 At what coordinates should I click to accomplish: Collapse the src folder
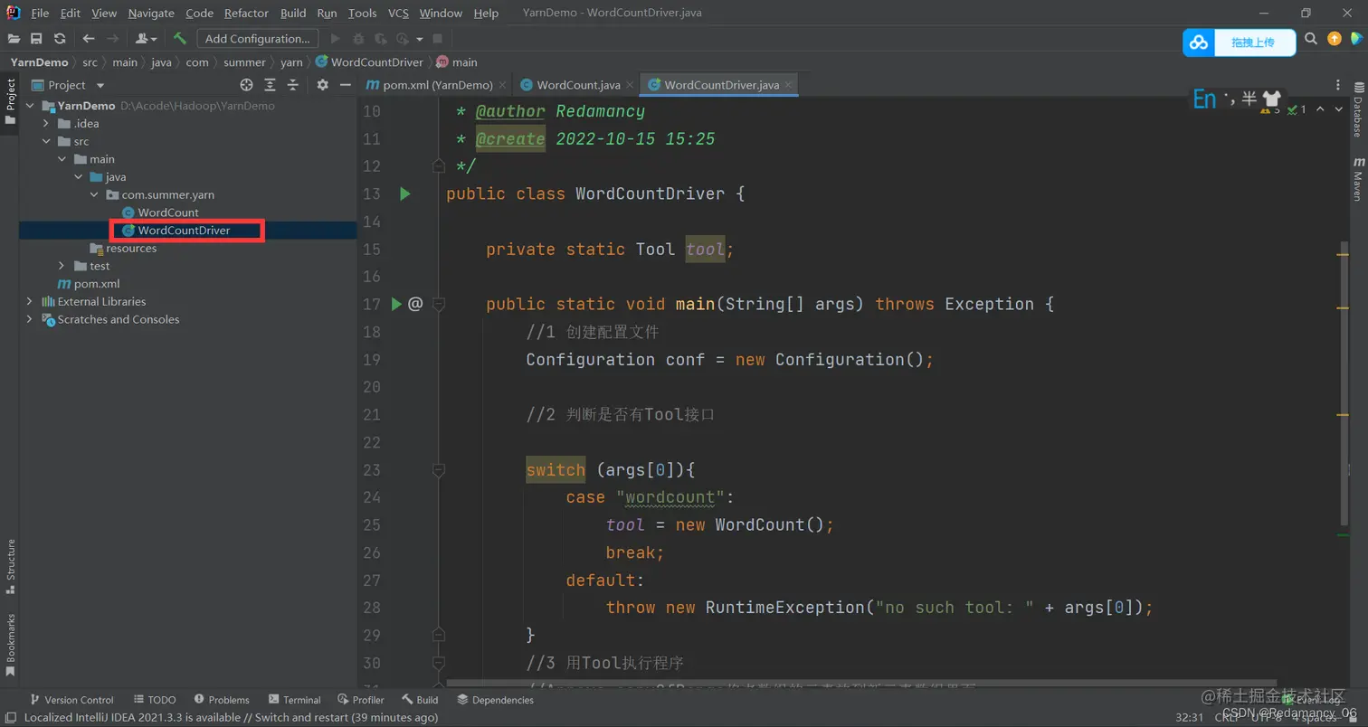pos(46,141)
